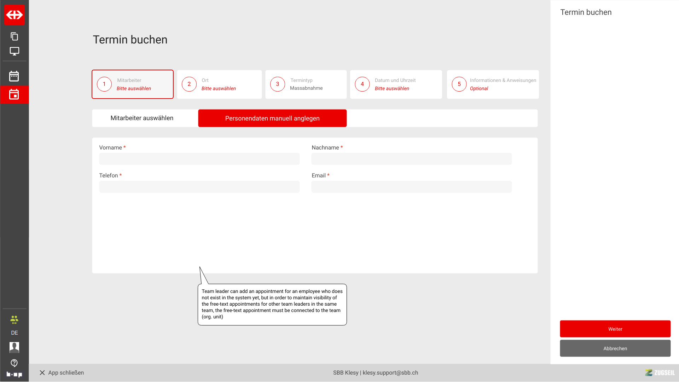The width and height of the screenshot is (679, 382).
Task: Go to step 5 Informationen & Anweisungen
Action: 493,84
